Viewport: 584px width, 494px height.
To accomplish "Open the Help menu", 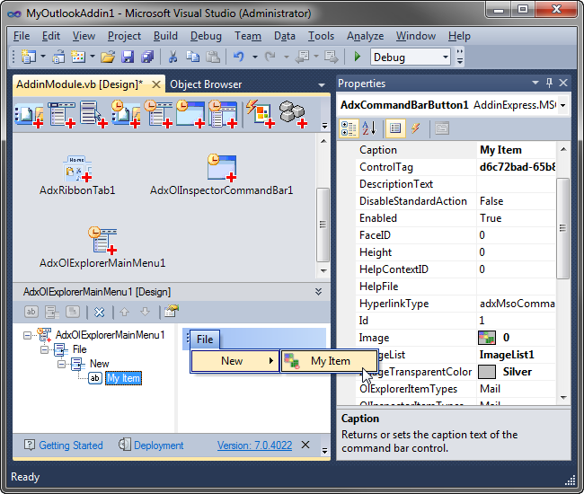I will click(x=459, y=36).
